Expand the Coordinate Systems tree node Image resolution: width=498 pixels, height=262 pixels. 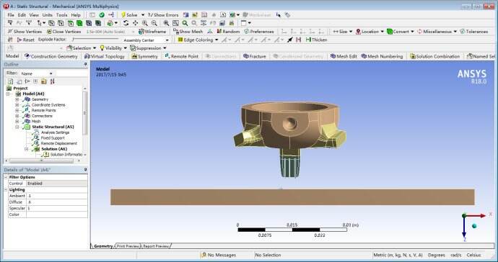point(17,105)
